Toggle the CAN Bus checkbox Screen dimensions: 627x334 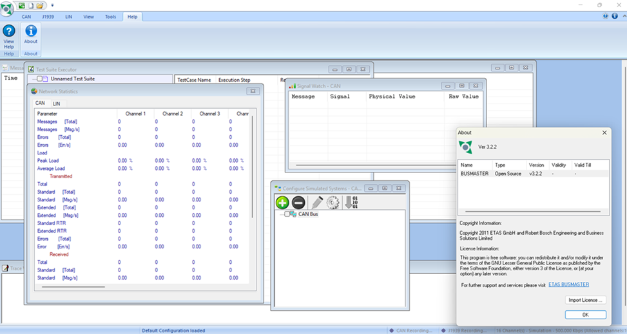[287, 214]
